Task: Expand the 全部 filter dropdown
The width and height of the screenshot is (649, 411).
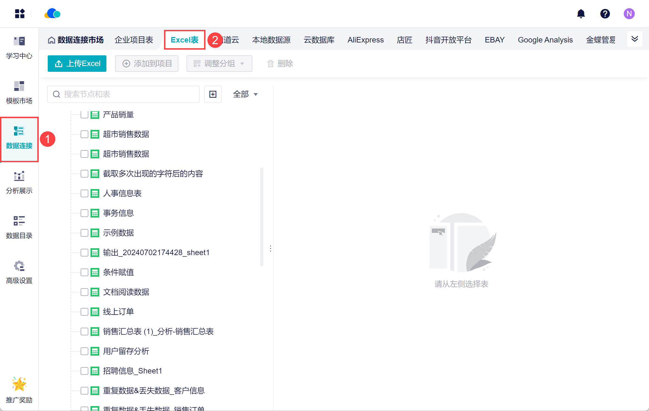Action: [245, 94]
